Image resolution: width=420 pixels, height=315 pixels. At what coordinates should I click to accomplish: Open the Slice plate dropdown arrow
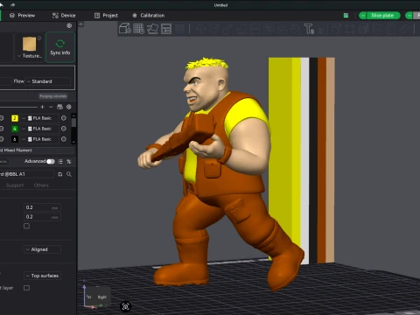[x=362, y=16]
